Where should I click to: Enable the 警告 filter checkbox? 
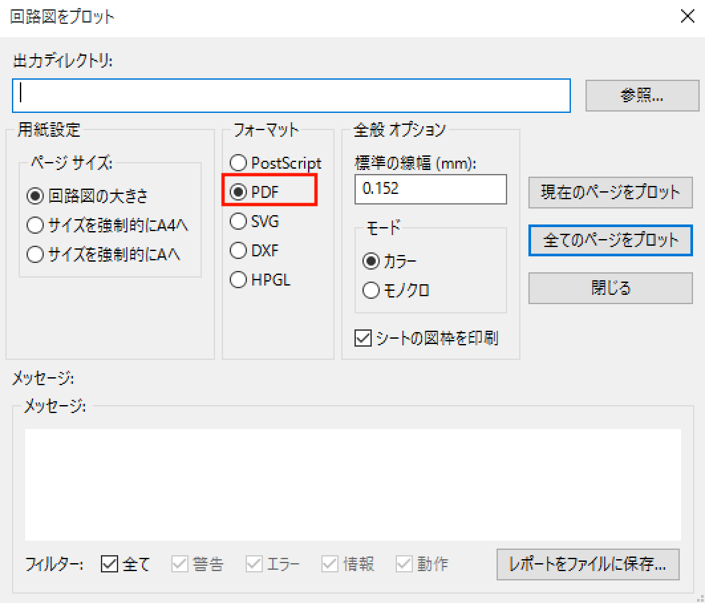click(179, 564)
